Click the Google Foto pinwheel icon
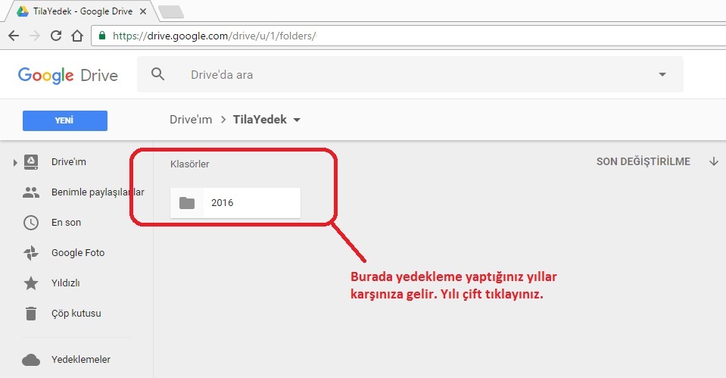Viewport: 726px width, 378px height. (x=31, y=253)
